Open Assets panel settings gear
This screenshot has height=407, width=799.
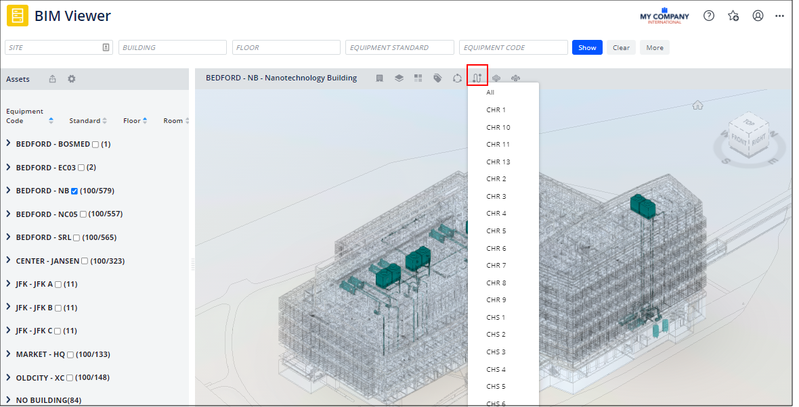(x=72, y=79)
